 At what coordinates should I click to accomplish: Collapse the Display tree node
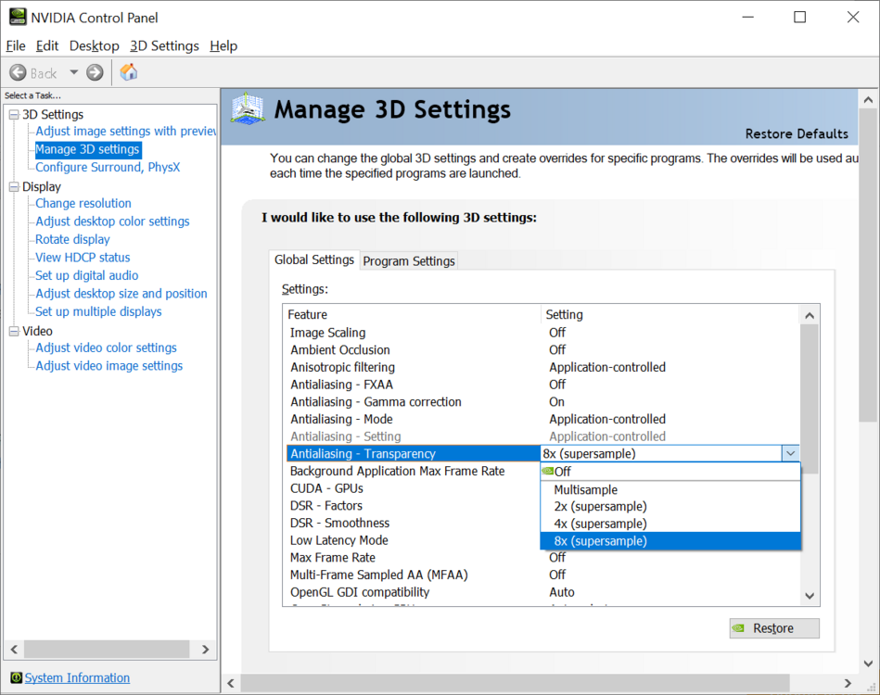pyautogui.click(x=13, y=187)
